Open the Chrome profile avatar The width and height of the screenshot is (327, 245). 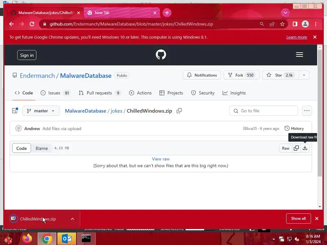(305, 24)
